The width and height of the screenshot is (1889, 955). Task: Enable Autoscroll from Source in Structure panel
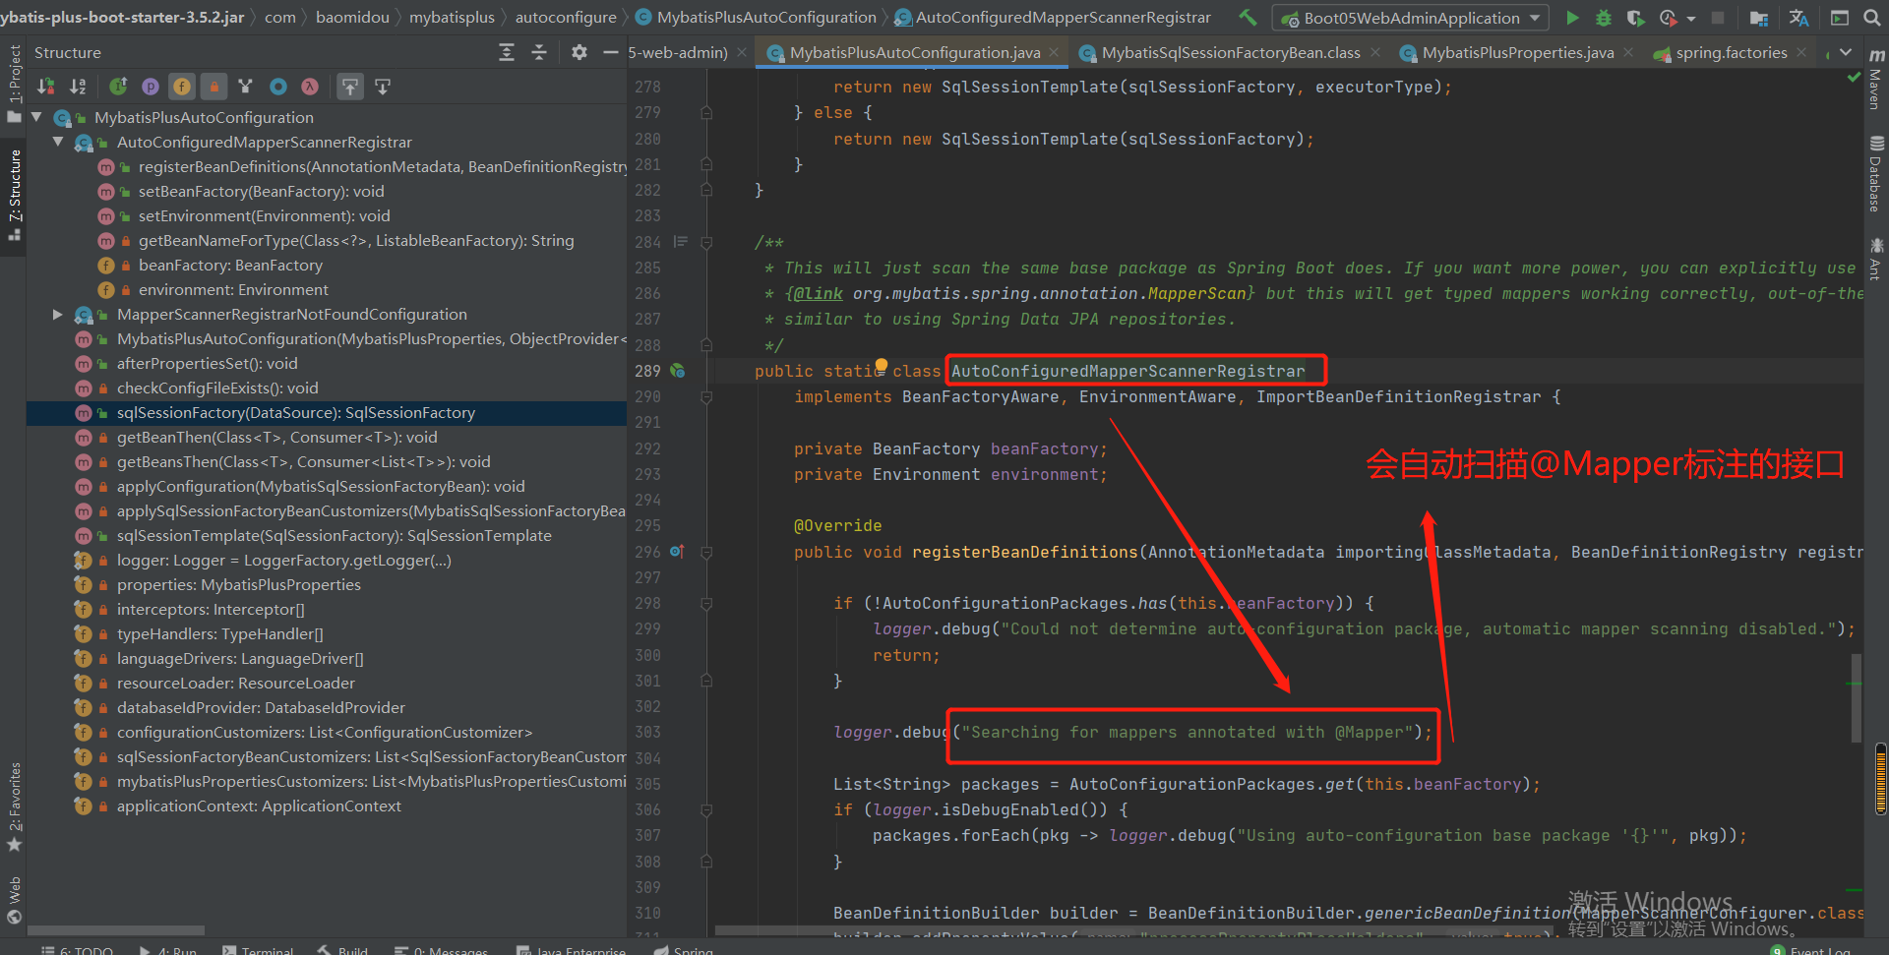[383, 87]
